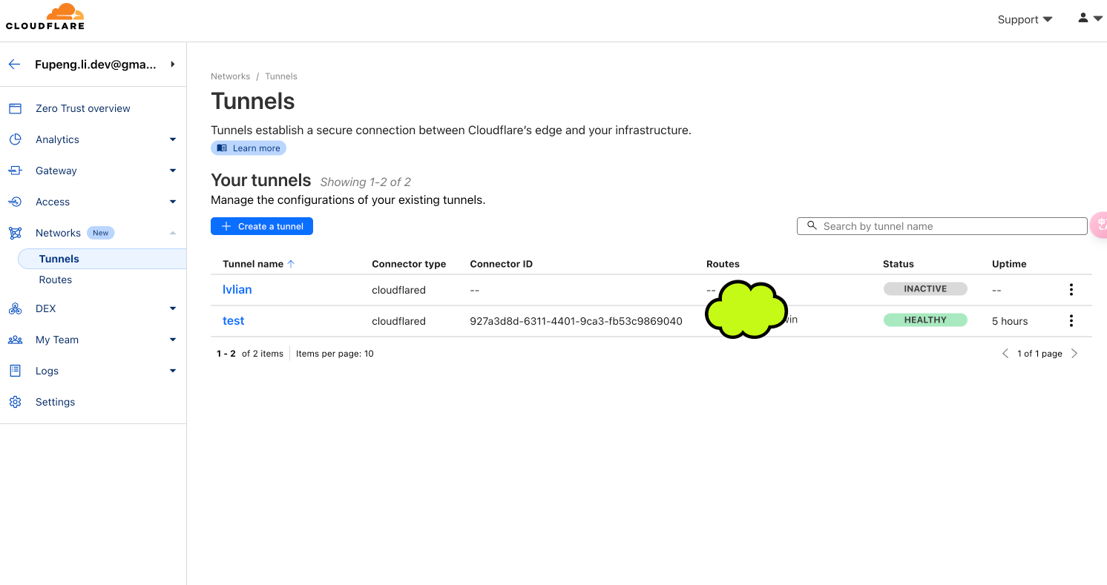Go back using the left arrow icon
Viewport: 1107px width, 585px height.
coord(14,65)
